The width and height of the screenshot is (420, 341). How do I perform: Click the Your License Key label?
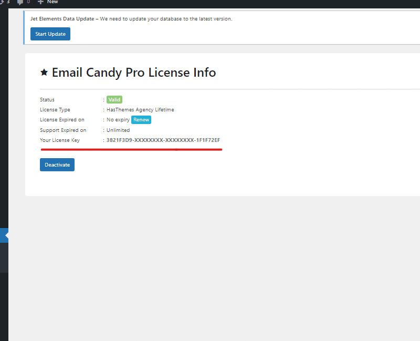(60, 140)
